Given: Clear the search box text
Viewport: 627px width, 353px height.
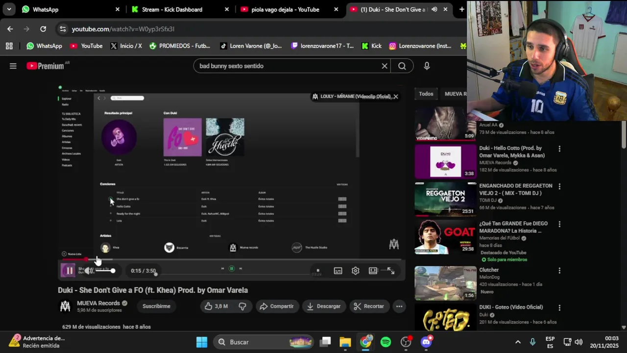Looking at the screenshot, I should (x=385, y=66).
